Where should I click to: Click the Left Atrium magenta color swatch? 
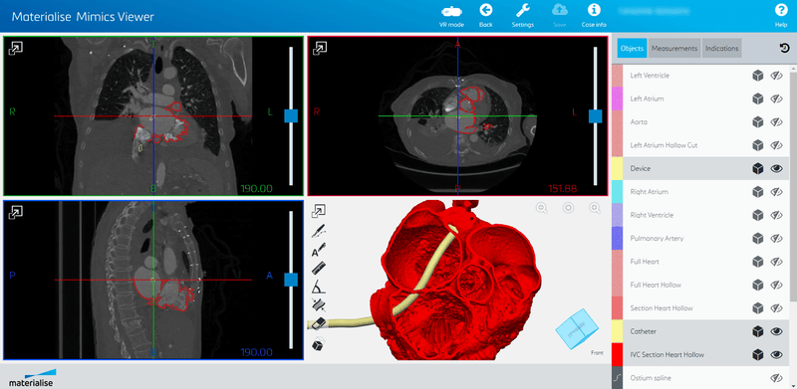[617, 98]
